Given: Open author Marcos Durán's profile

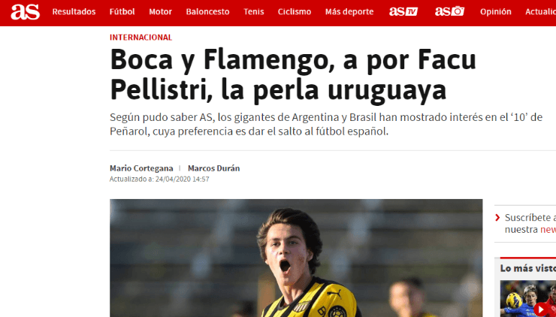Looking at the screenshot, I should [x=214, y=168].
